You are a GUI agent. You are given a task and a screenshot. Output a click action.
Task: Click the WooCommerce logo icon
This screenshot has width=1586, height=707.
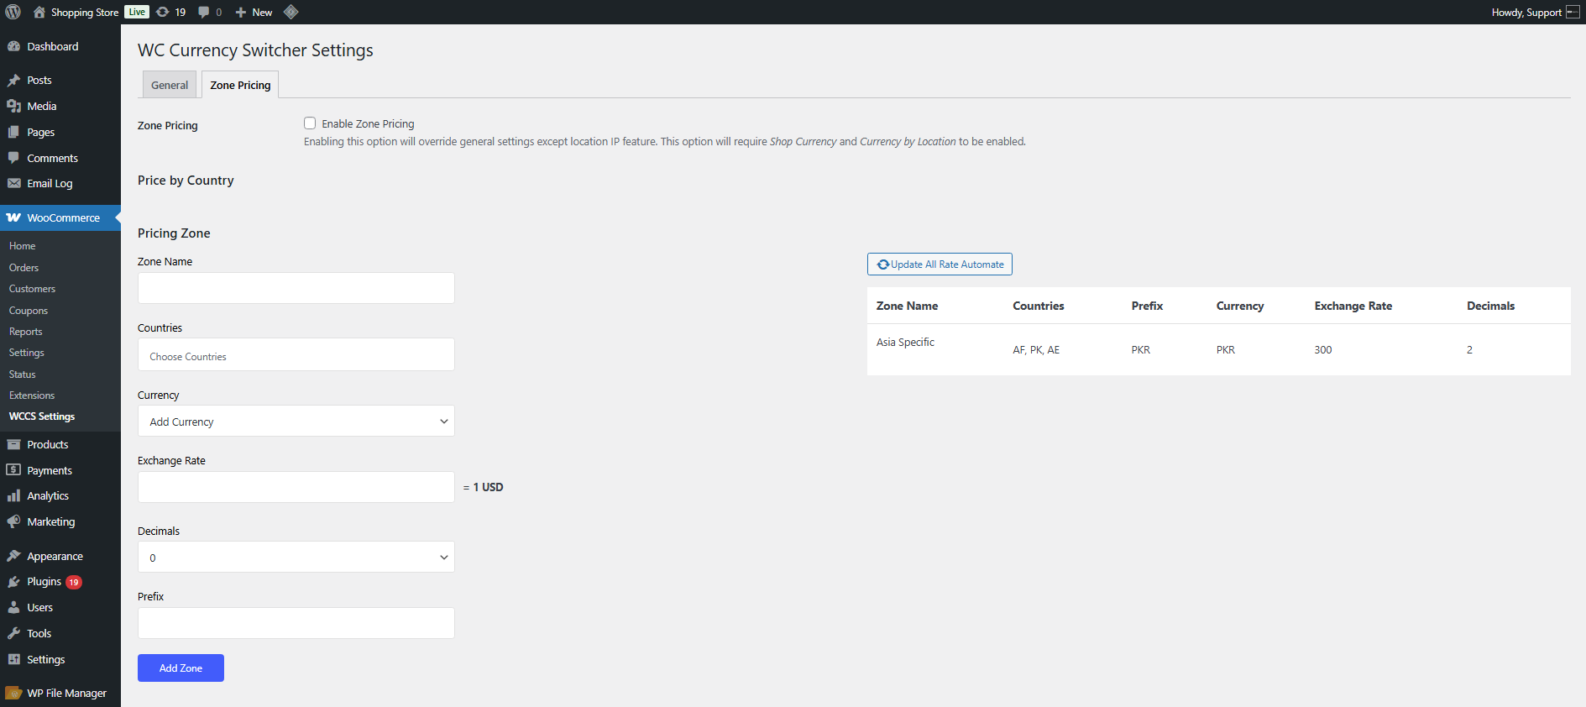point(13,217)
